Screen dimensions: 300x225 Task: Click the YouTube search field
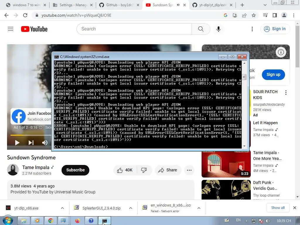(x=134, y=29)
